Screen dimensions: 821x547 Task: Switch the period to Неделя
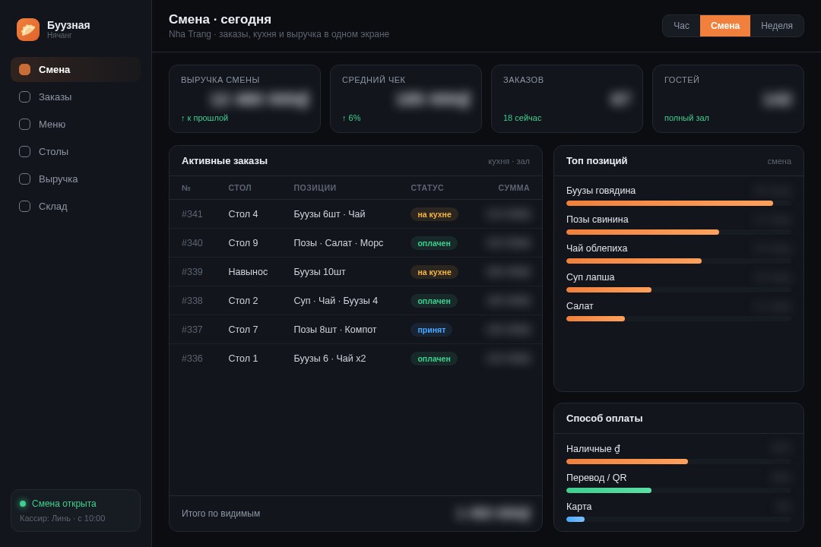coord(776,26)
